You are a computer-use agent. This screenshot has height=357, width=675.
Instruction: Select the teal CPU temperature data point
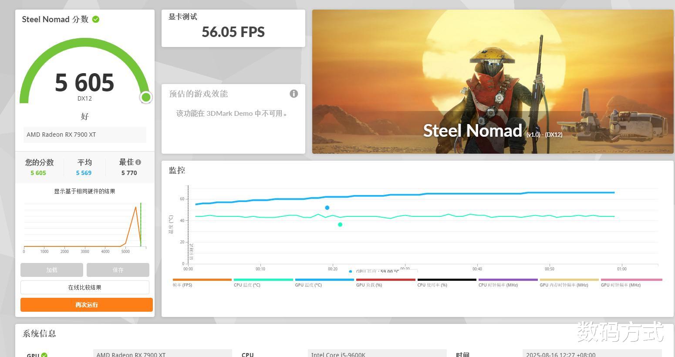(x=340, y=225)
